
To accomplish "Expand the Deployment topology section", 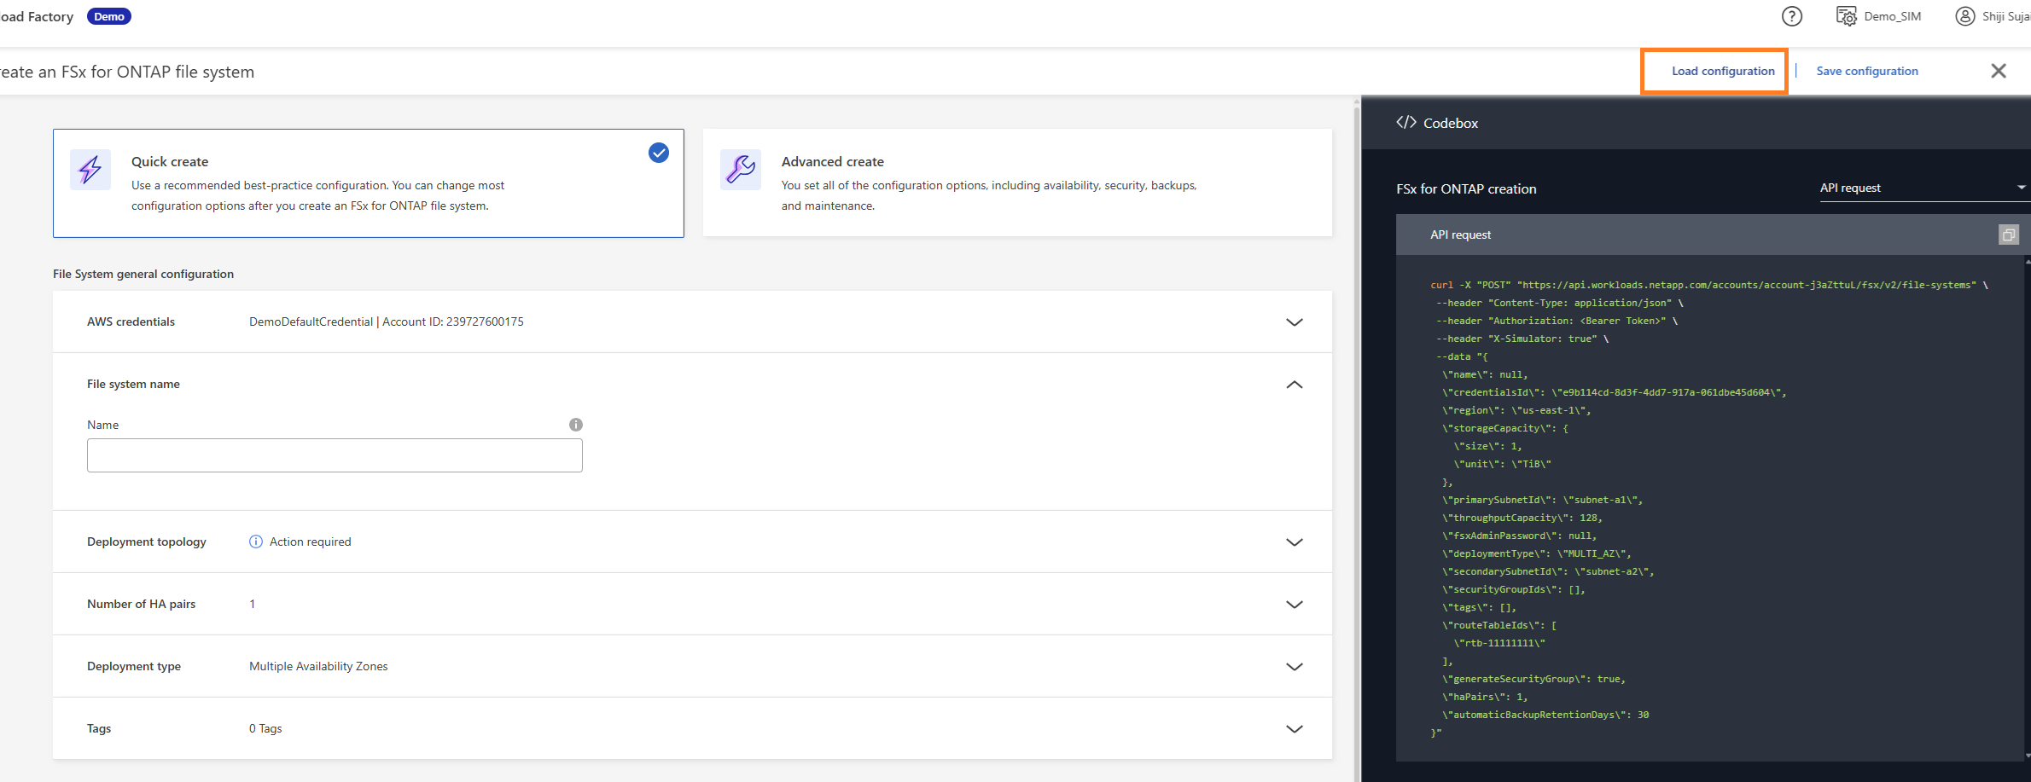I will [1295, 542].
